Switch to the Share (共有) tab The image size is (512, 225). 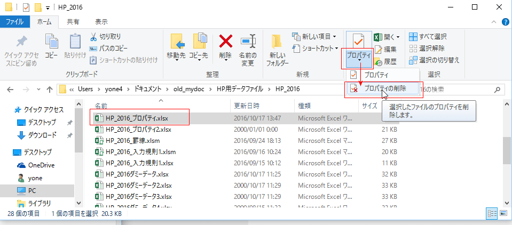73,22
